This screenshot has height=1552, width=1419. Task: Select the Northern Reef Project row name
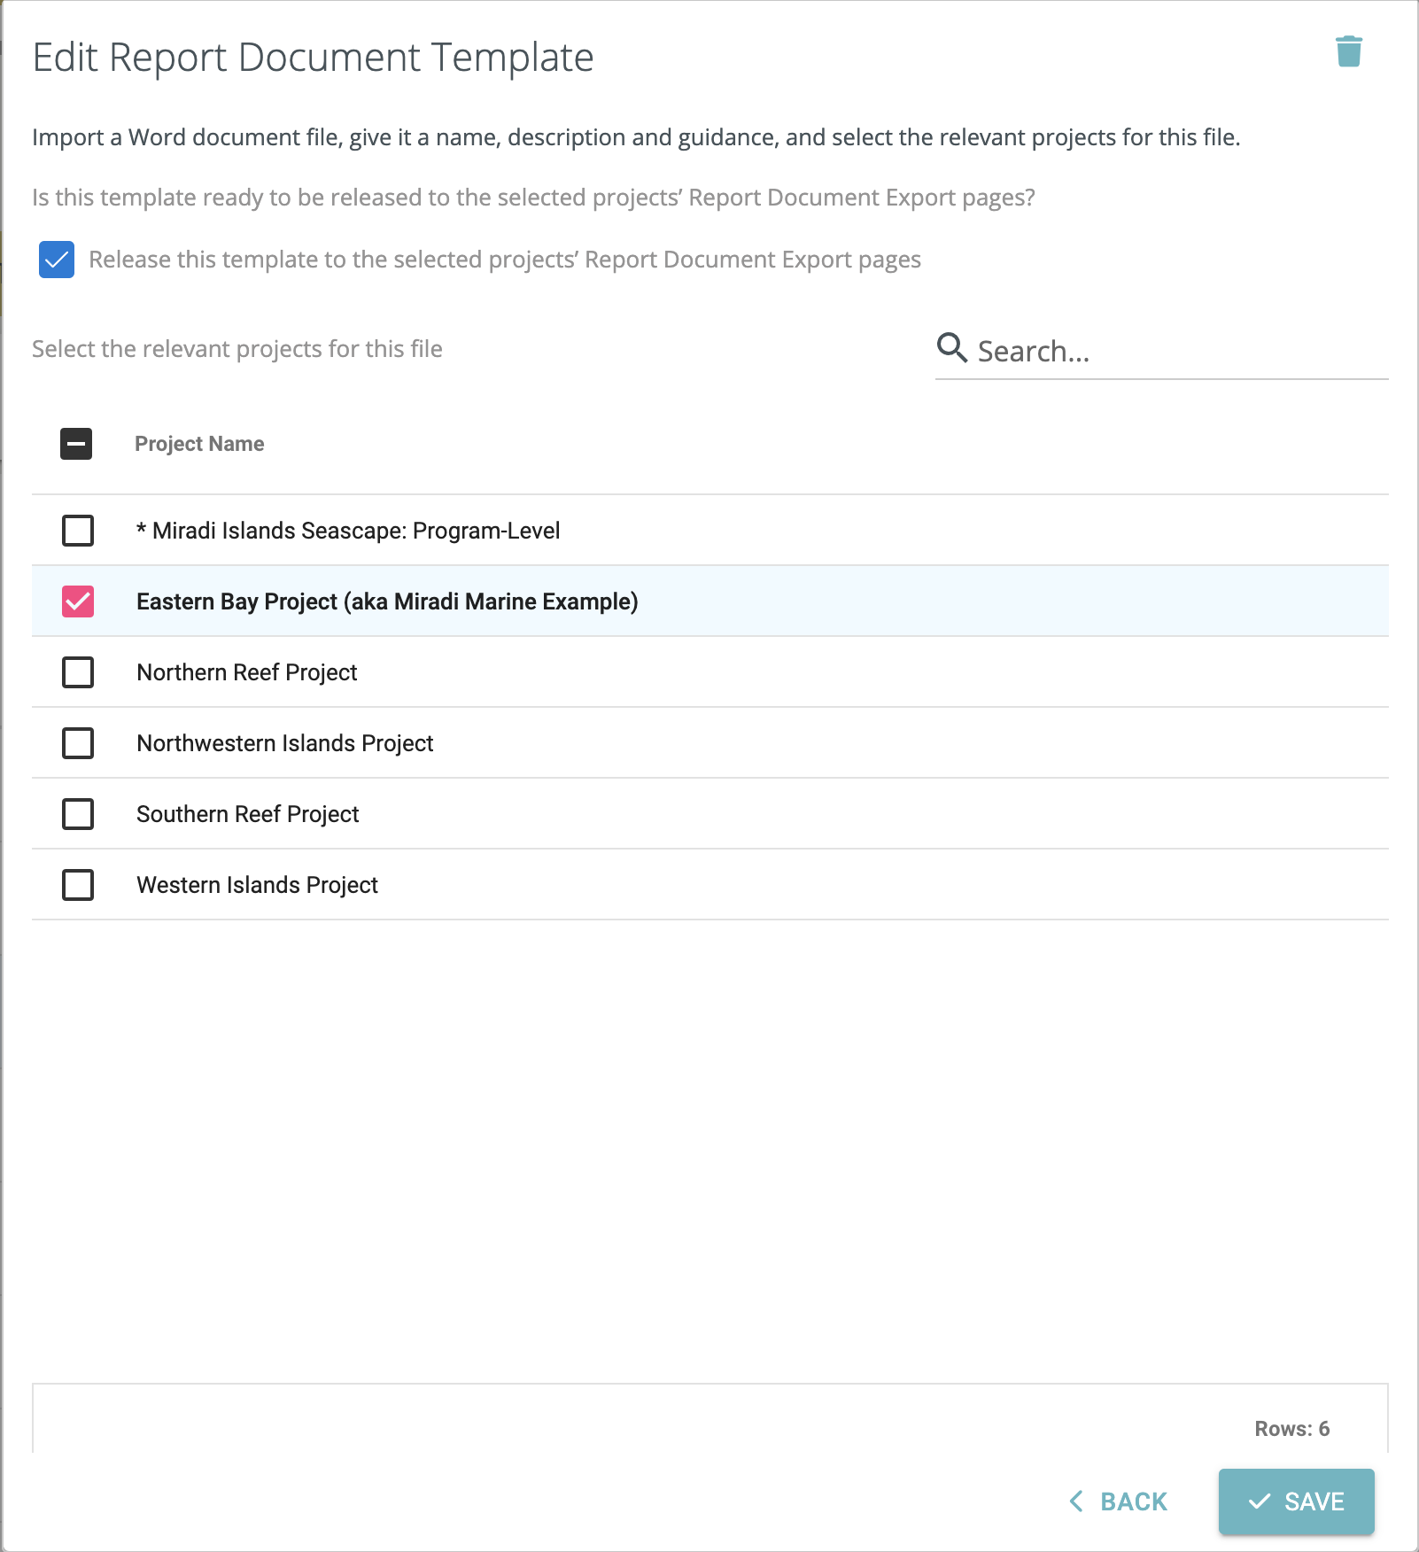[246, 672]
